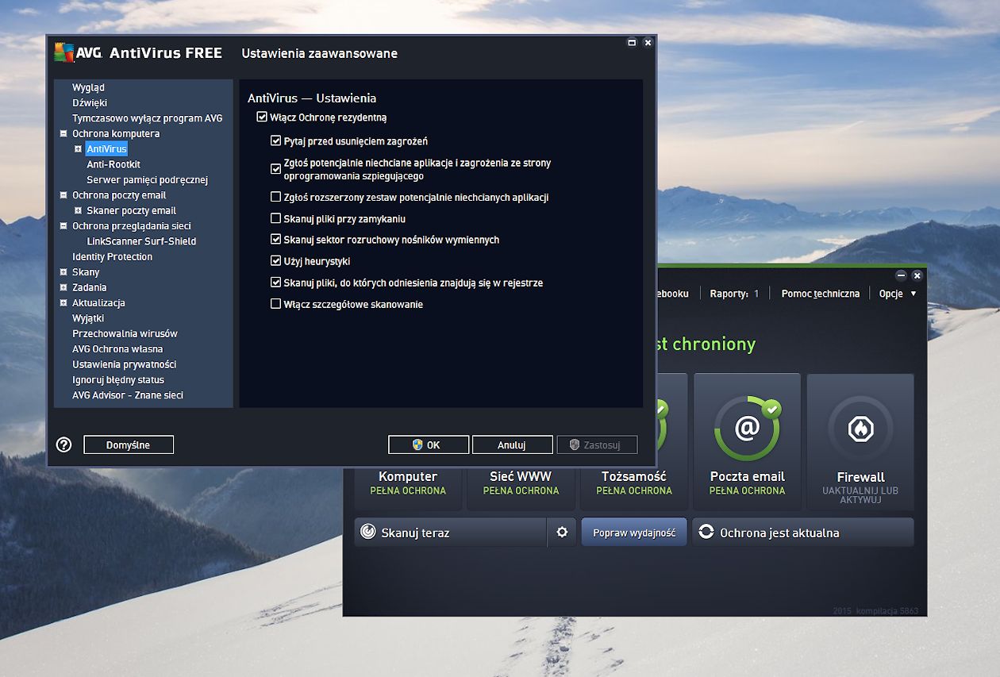
Task: Select Serwer pamięci podręcznej item
Action: (x=147, y=179)
